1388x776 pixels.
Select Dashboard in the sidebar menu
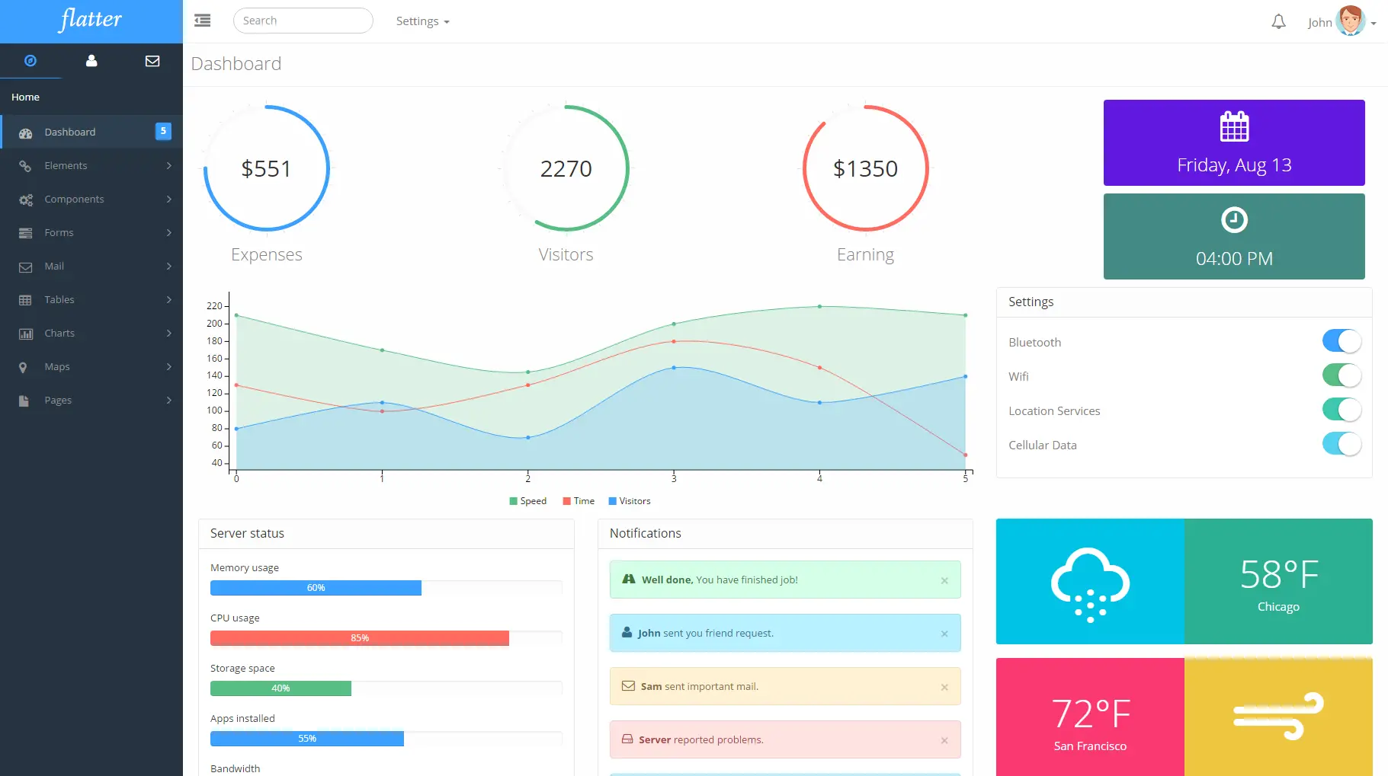click(91, 132)
